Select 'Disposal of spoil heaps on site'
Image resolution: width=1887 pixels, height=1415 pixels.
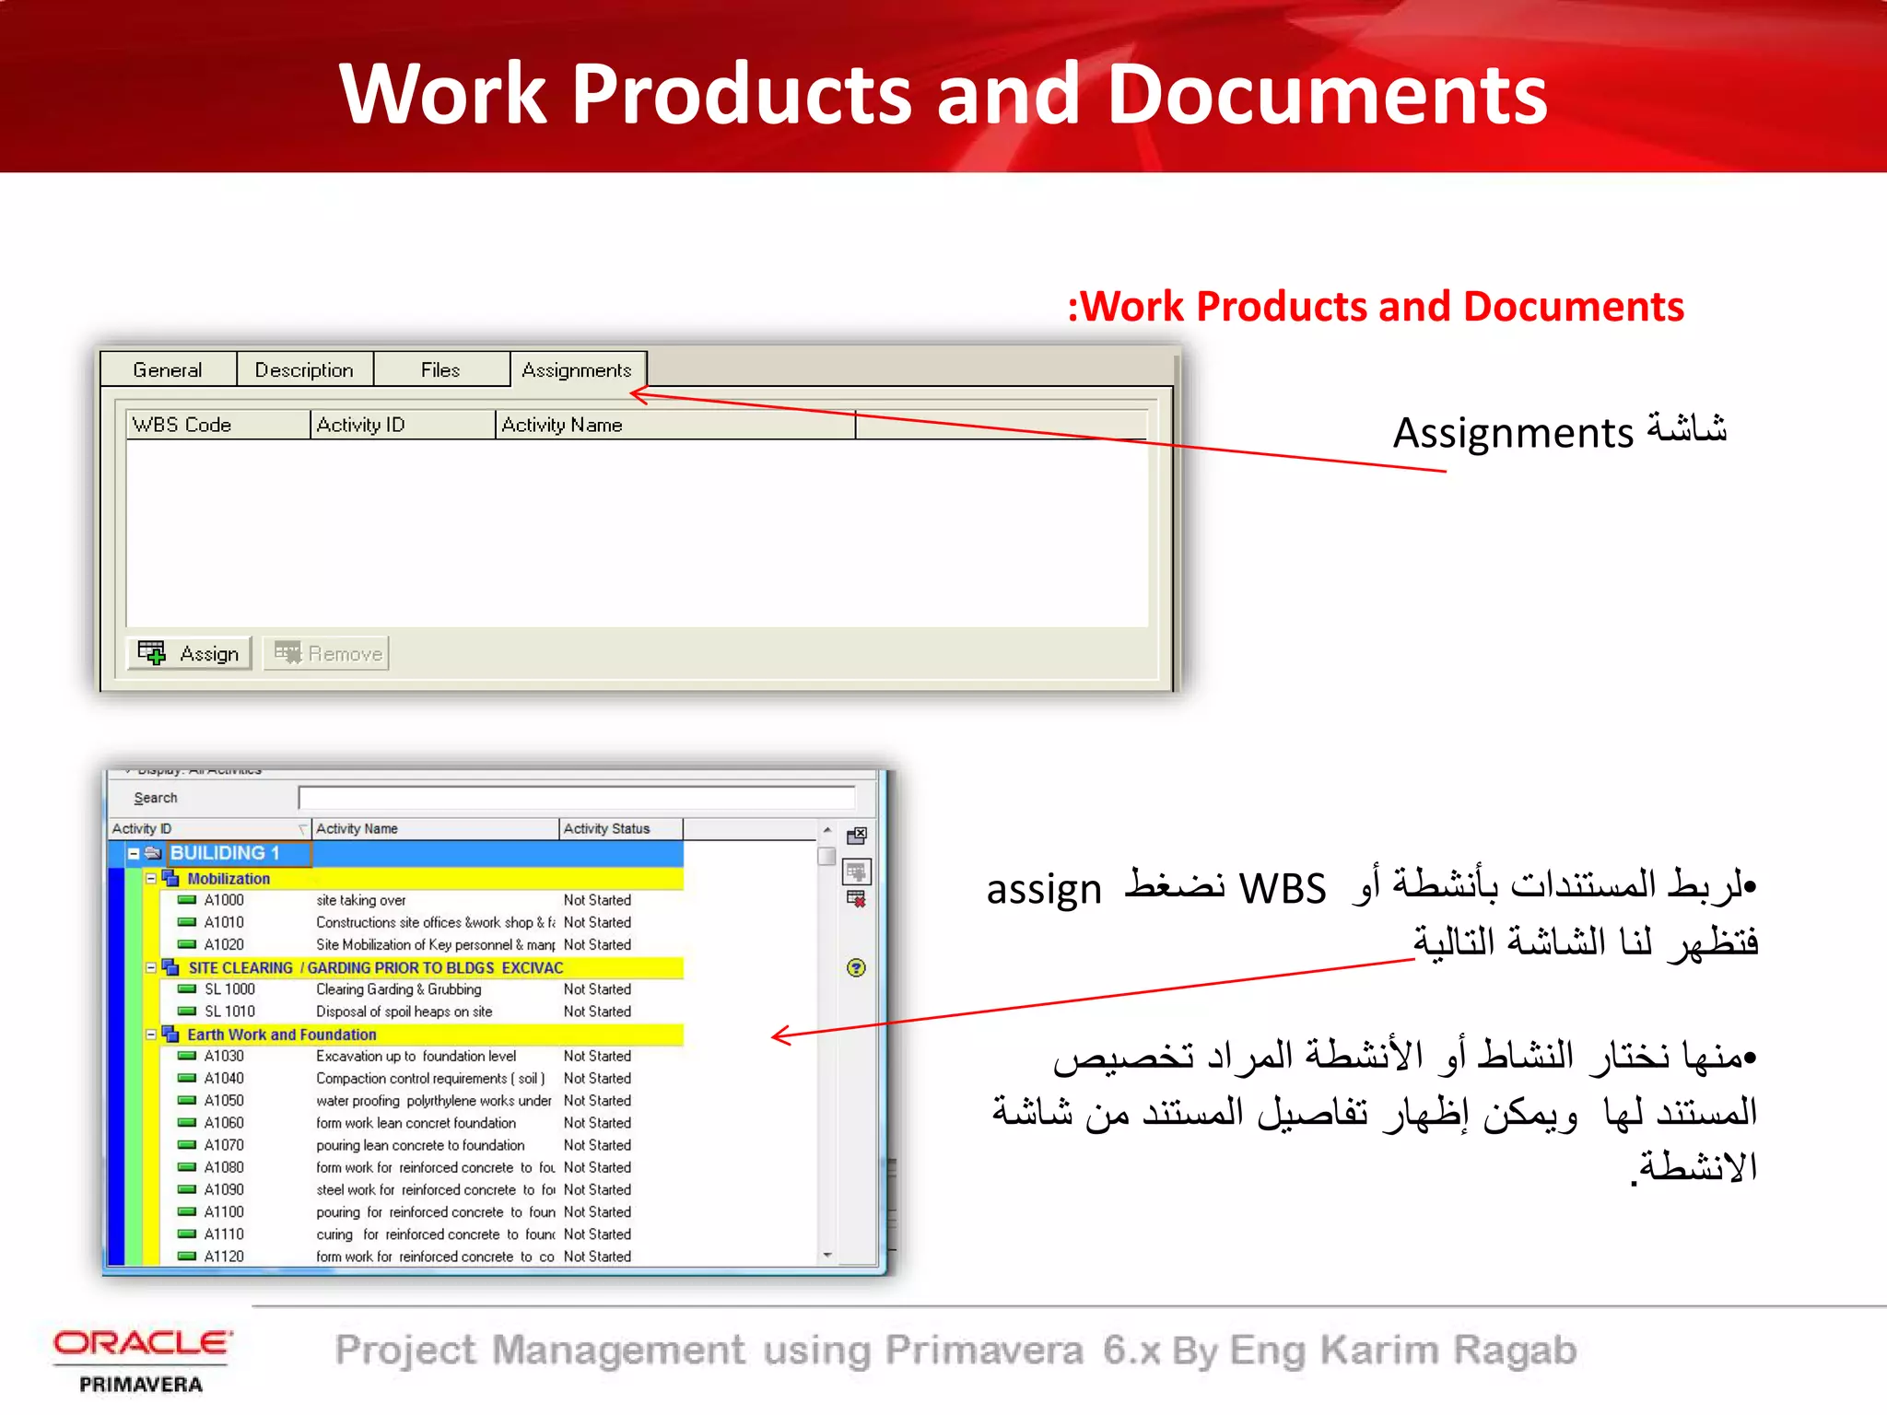point(404,1012)
